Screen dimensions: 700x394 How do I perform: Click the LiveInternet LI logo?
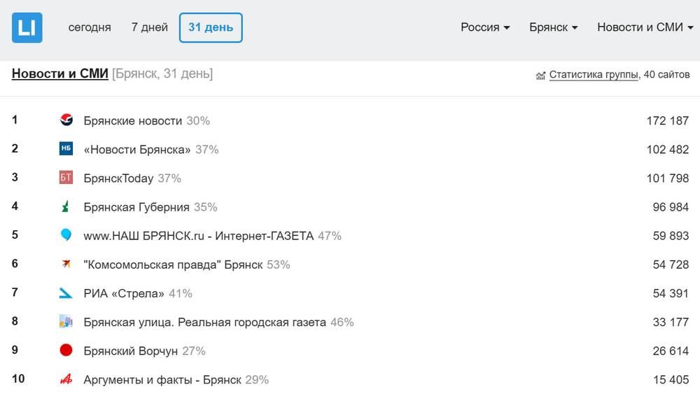(x=27, y=28)
